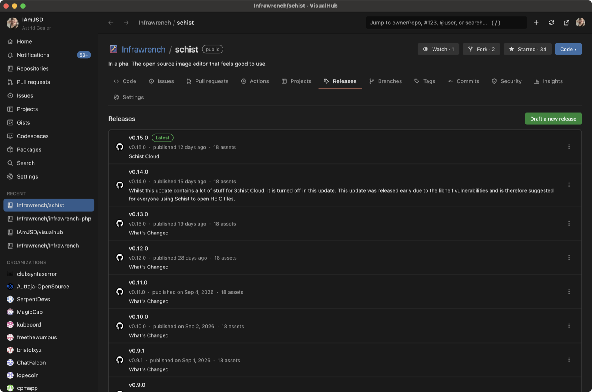Open IAmJSD/visualhub recent repository
The image size is (592, 392).
point(49,232)
